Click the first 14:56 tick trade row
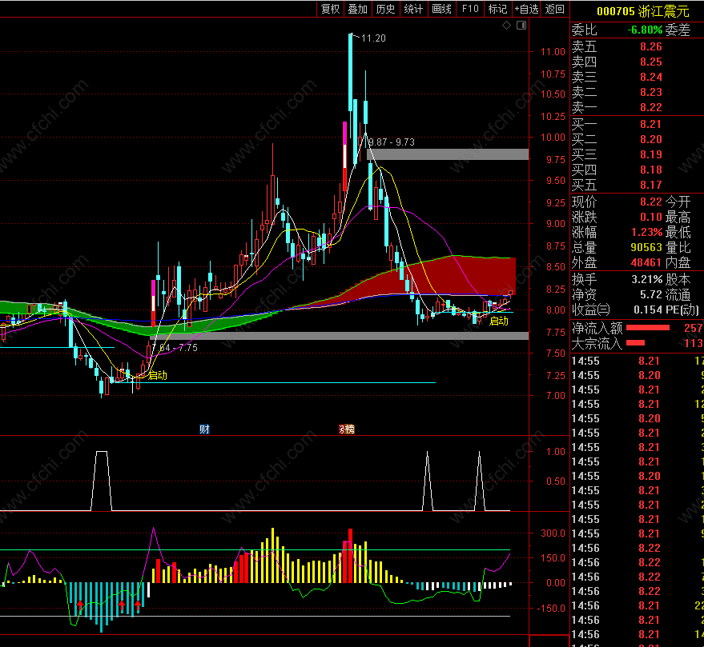The height and width of the screenshot is (647, 704). (637, 548)
